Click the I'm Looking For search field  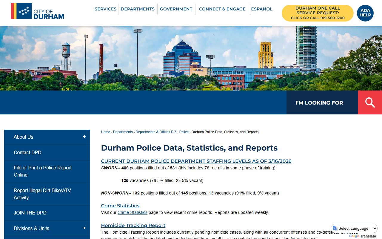click(x=322, y=102)
